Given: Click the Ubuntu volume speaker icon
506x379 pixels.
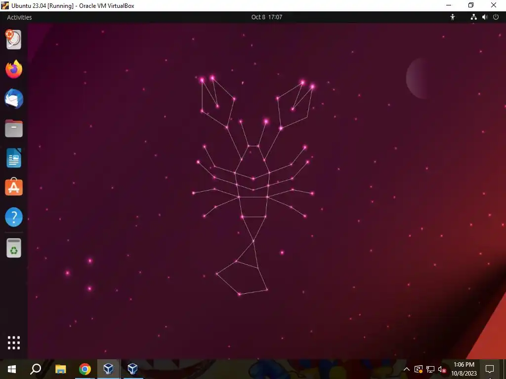Looking at the screenshot, I should point(485,17).
